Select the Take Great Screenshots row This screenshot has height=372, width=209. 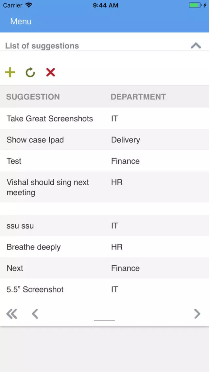(105, 119)
